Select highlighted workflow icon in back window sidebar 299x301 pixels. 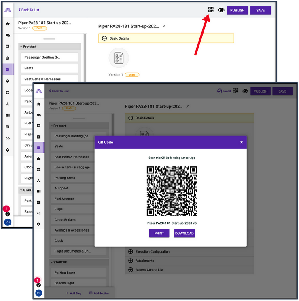pos(8,69)
